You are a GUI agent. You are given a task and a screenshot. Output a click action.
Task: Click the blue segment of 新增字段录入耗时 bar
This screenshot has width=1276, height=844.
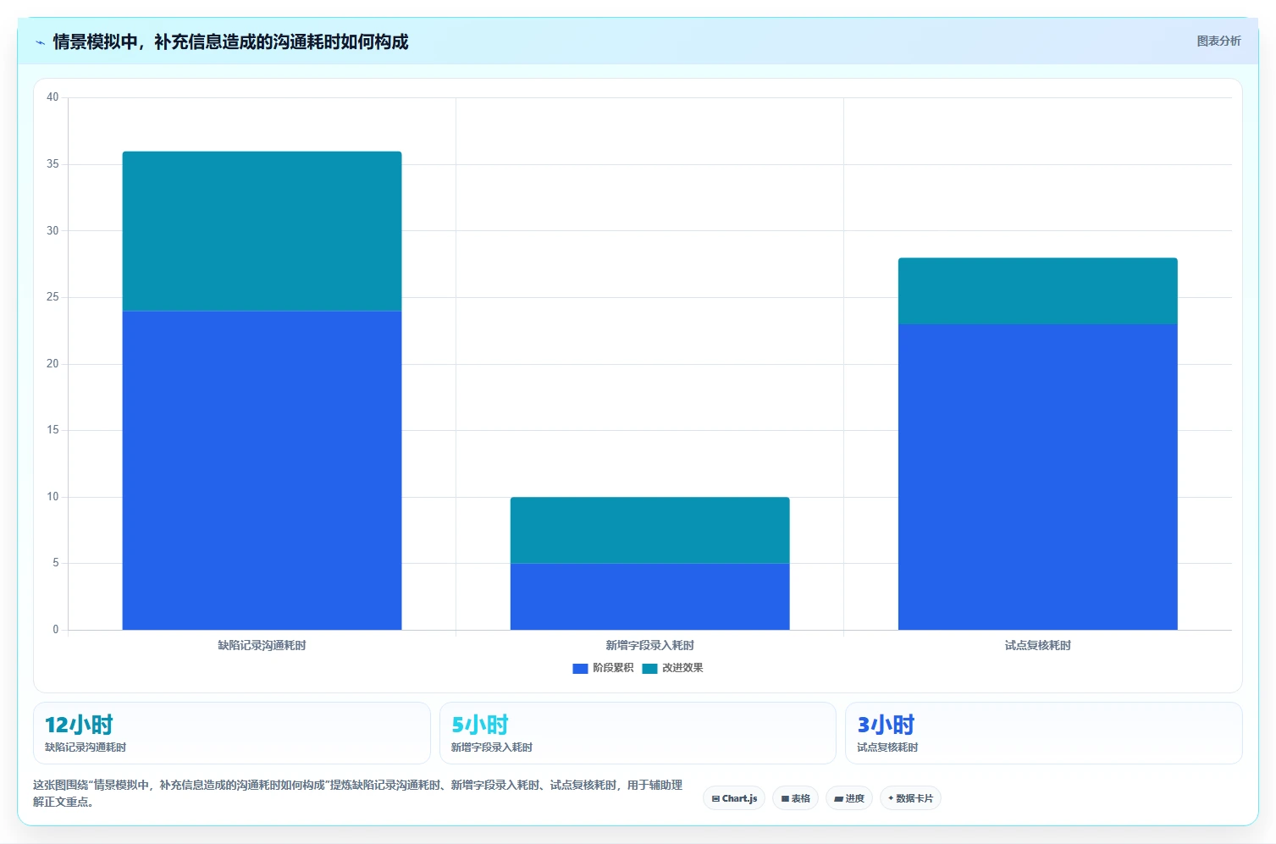(x=649, y=596)
